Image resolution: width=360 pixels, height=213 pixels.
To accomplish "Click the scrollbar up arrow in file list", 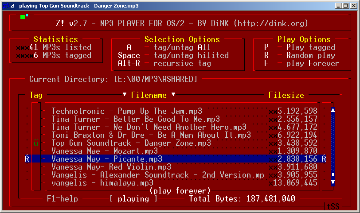I will (x=333, y=111).
